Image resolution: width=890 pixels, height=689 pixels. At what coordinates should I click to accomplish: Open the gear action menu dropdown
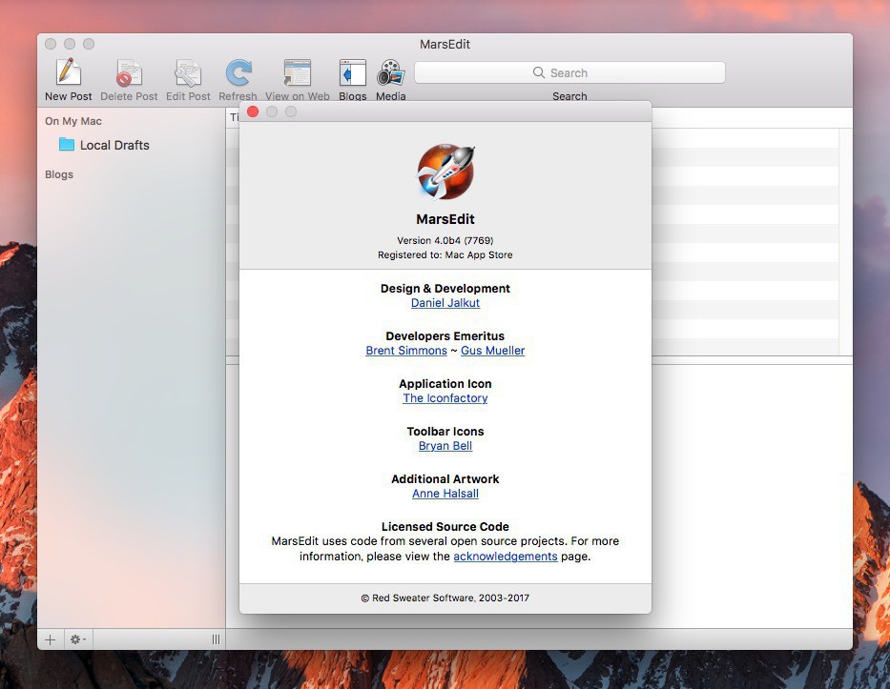click(78, 639)
